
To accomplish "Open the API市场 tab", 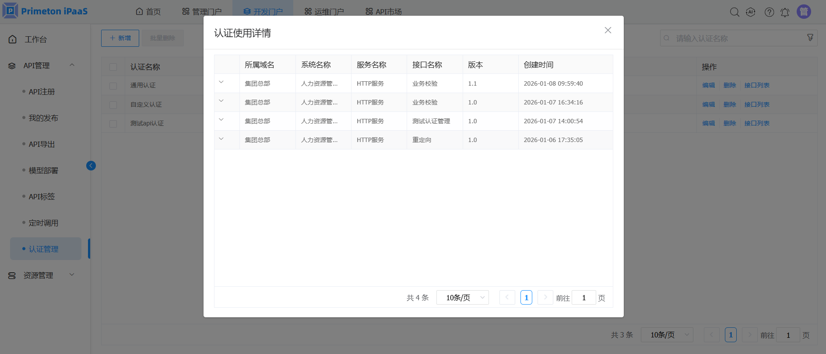I will pos(383,12).
